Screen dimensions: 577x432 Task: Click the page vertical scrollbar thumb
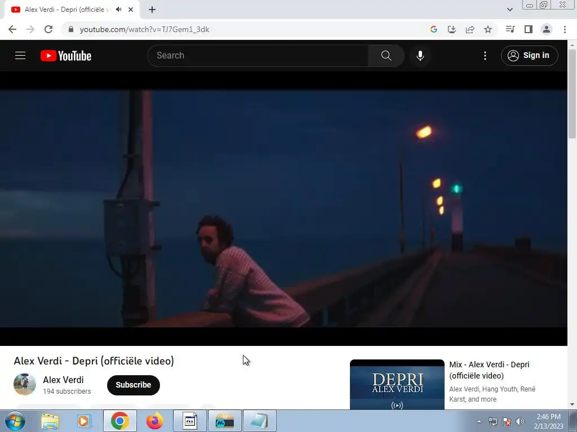click(572, 93)
